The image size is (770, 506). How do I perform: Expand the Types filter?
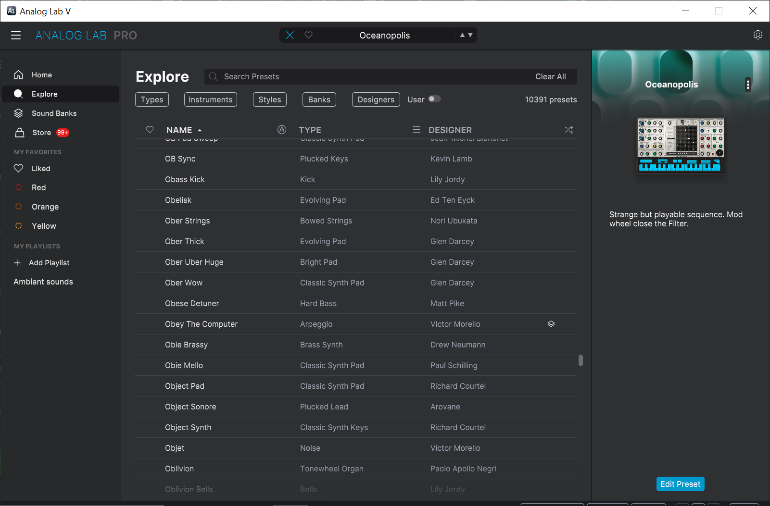click(152, 99)
